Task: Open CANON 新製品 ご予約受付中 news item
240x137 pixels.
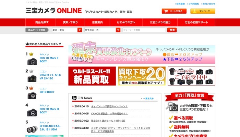Action: [109, 114]
